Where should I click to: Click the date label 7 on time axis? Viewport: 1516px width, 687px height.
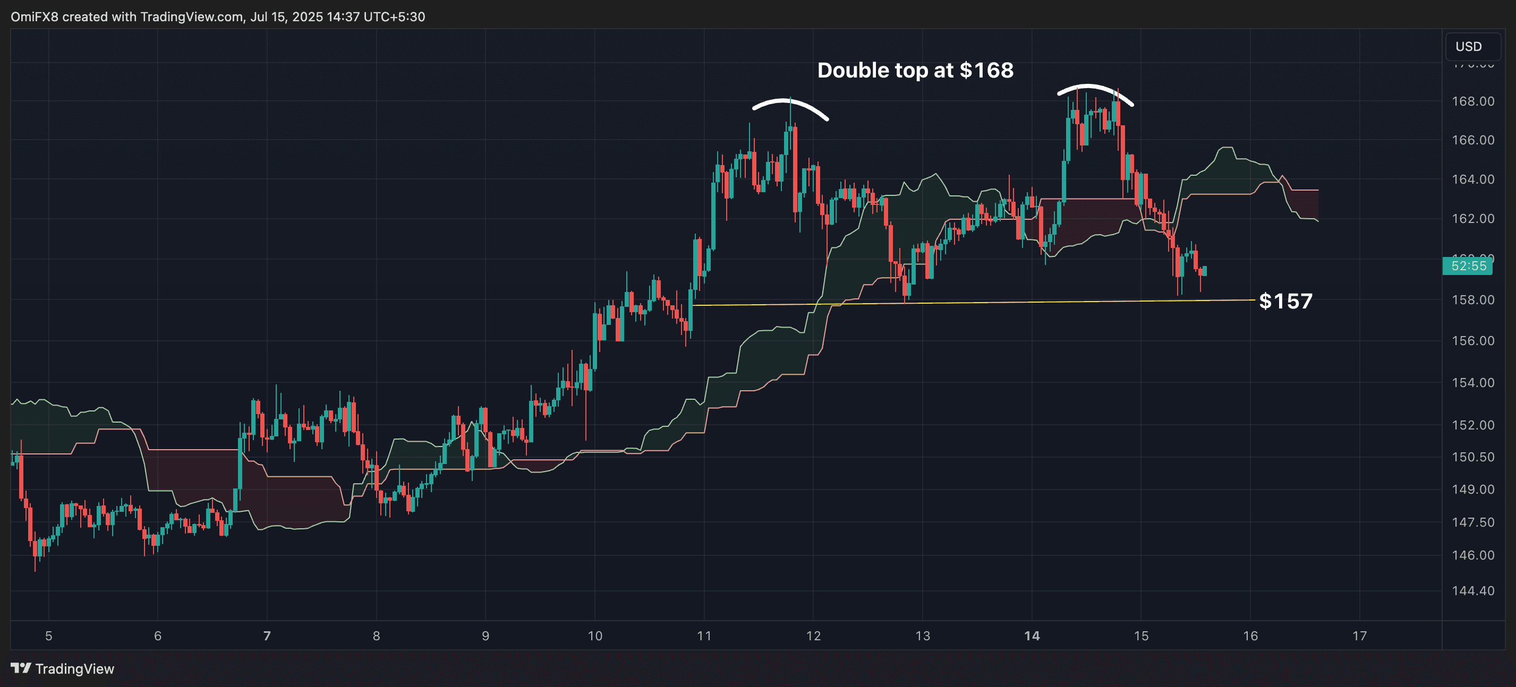(x=267, y=636)
